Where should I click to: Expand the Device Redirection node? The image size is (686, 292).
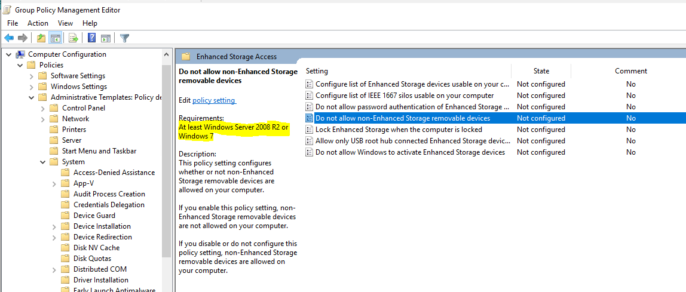pyautogui.click(x=54, y=237)
